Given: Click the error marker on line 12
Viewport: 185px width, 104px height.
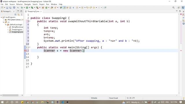Looking at the screenshot, I should coord(25,51).
